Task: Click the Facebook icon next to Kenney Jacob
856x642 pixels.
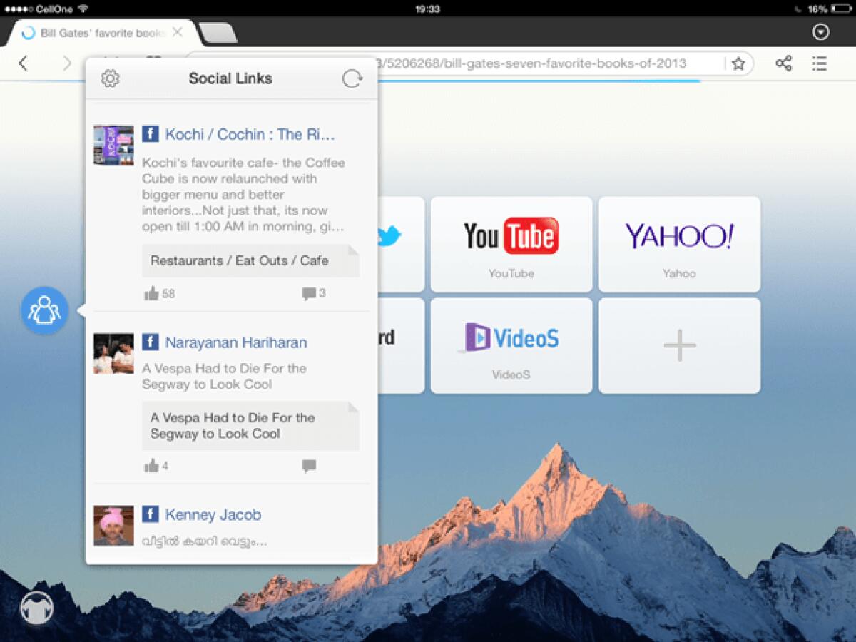Action: tap(151, 514)
